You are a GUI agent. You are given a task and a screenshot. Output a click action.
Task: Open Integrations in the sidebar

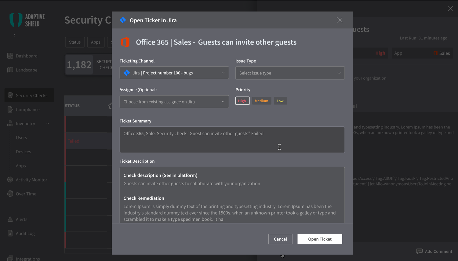tap(28, 259)
